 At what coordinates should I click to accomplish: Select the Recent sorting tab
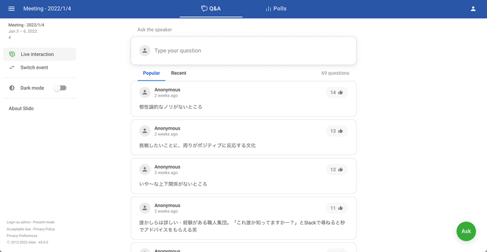click(x=178, y=73)
